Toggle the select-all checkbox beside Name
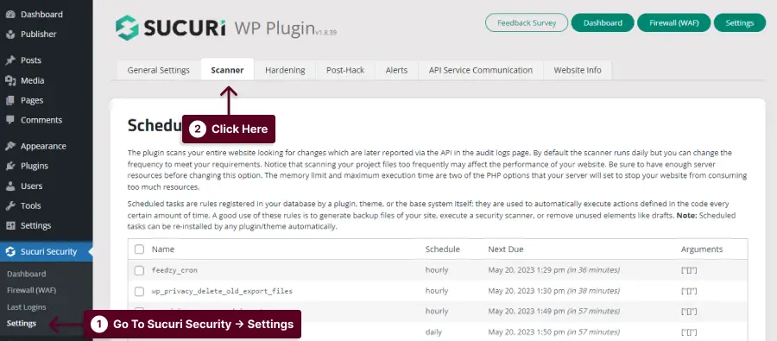 pos(139,249)
